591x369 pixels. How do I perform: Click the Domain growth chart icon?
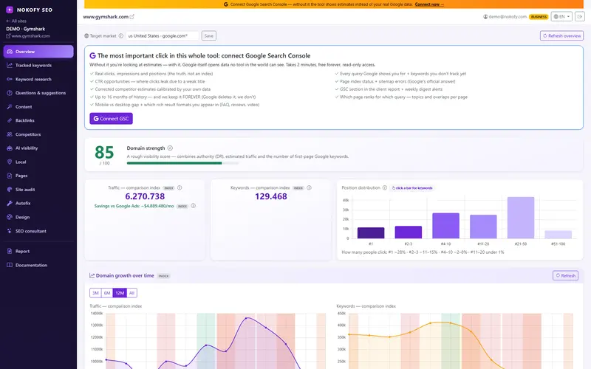pyautogui.click(x=92, y=275)
